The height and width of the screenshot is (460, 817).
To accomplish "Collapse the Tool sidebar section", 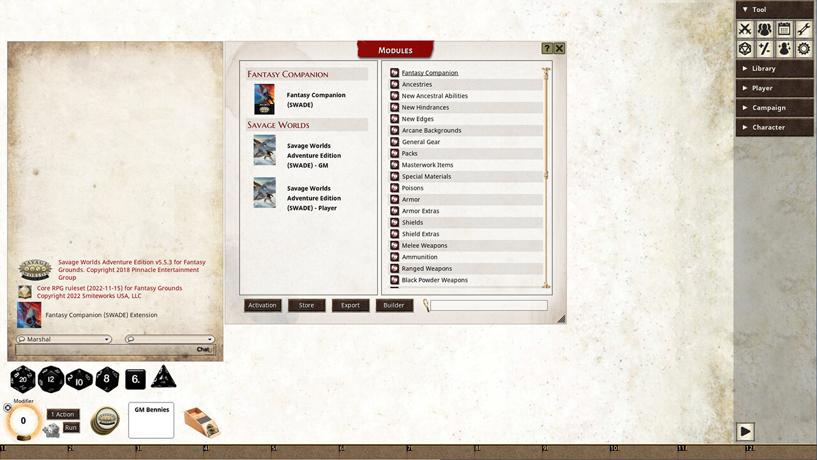I will 774,10.
